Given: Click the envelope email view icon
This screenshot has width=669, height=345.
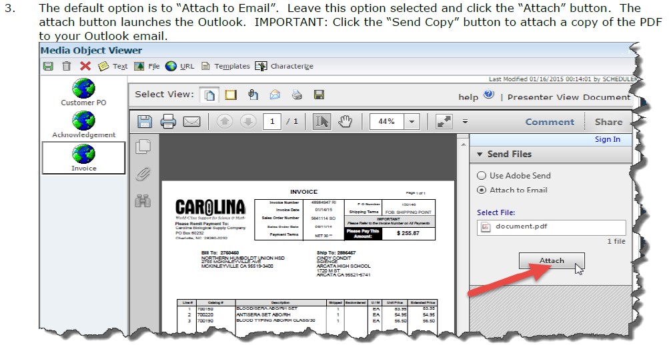Looking at the screenshot, I should point(275,95).
